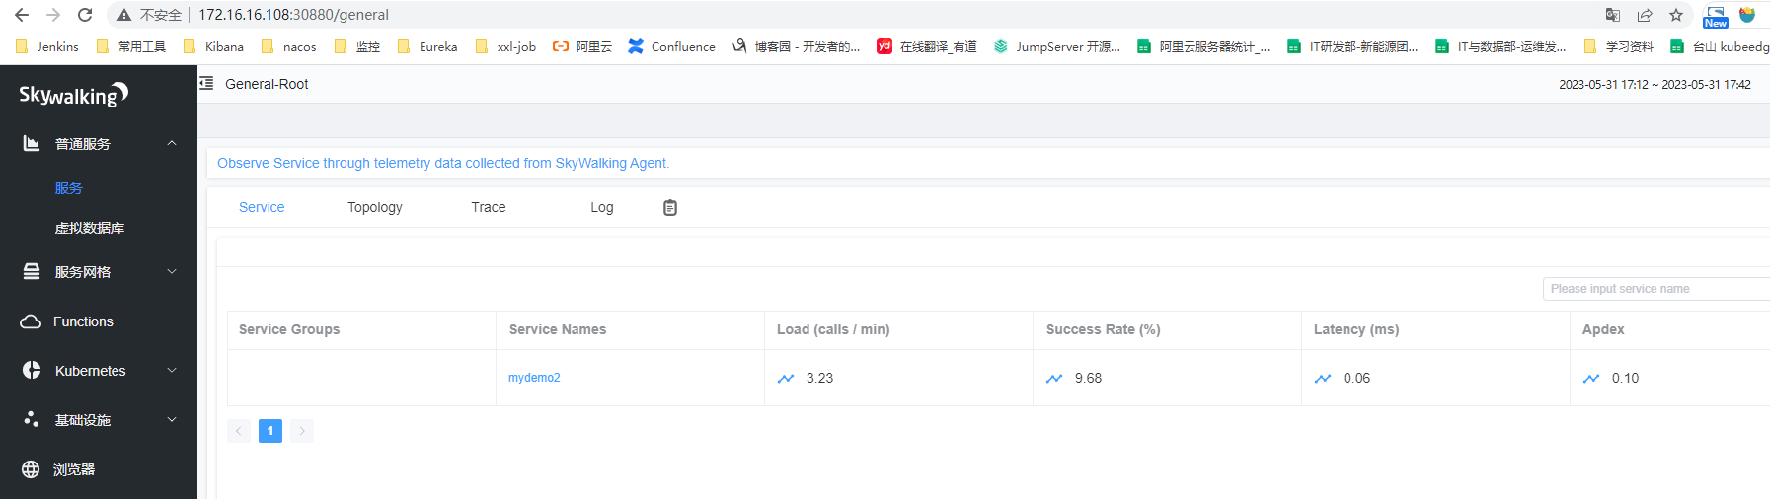
Task: Open the Jenkins bookmark
Action: click(x=47, y=46)
